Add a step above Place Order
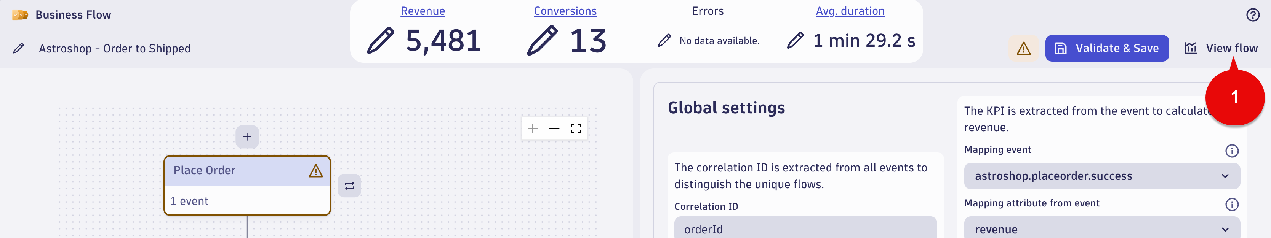 pyautogui.click(x=247, y=137)
